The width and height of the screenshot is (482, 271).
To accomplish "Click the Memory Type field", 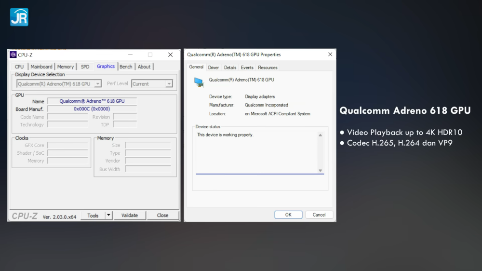I will click(x=148, y=153).
